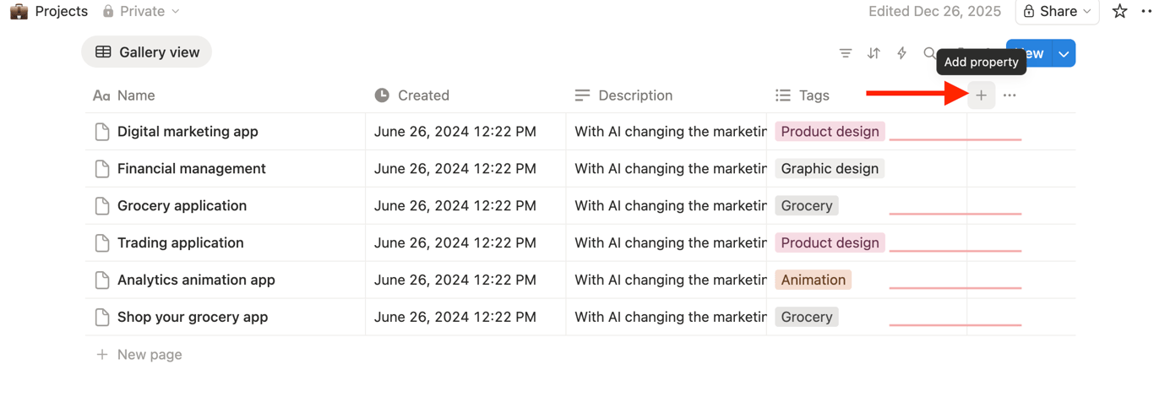The image size is (1154, 408).
Task: Click the search magnifier icon
Action: pos(929,53)
